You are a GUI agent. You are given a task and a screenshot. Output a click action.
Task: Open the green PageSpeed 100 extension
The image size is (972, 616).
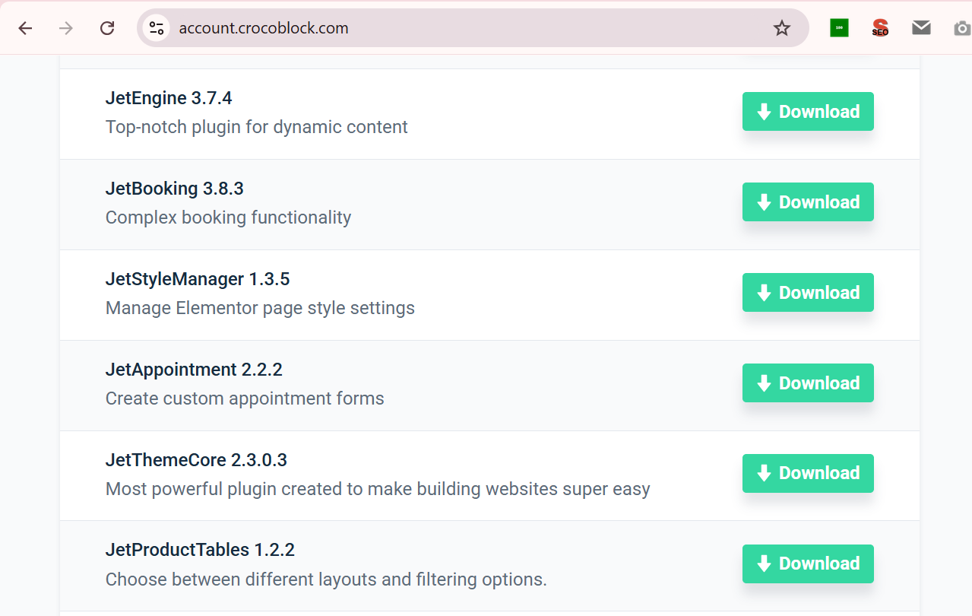click(x=839, y=27)
